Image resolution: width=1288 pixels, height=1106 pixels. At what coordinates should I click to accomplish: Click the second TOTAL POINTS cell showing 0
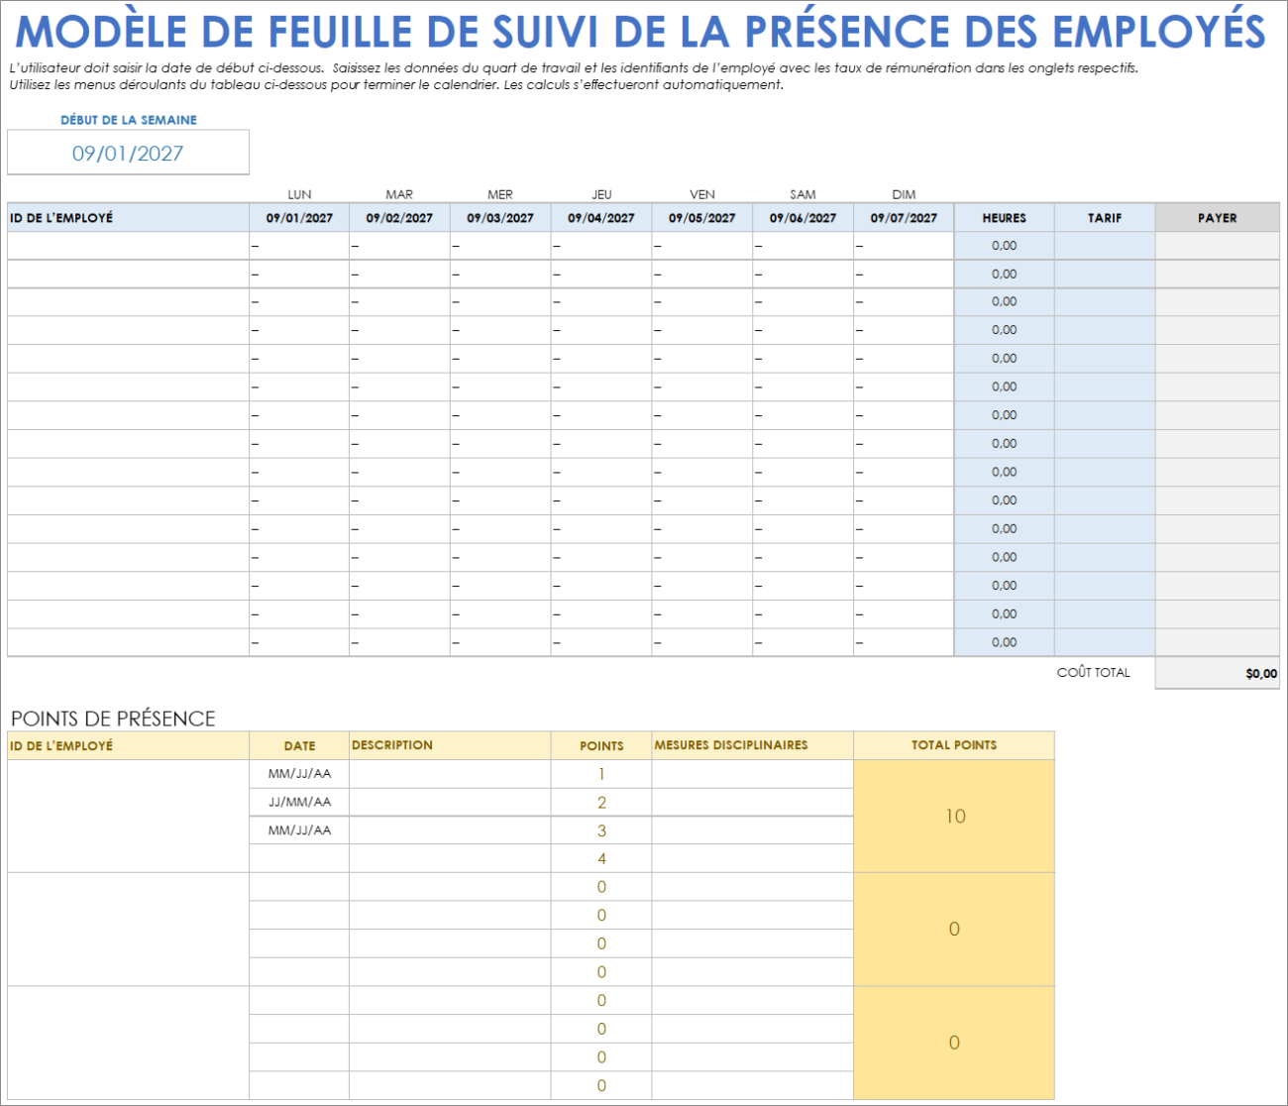click(953, 930)
